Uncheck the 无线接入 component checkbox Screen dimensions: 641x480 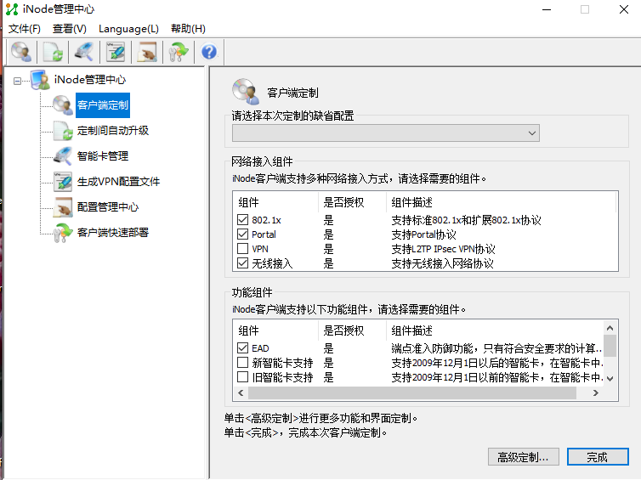coord(242,263)
